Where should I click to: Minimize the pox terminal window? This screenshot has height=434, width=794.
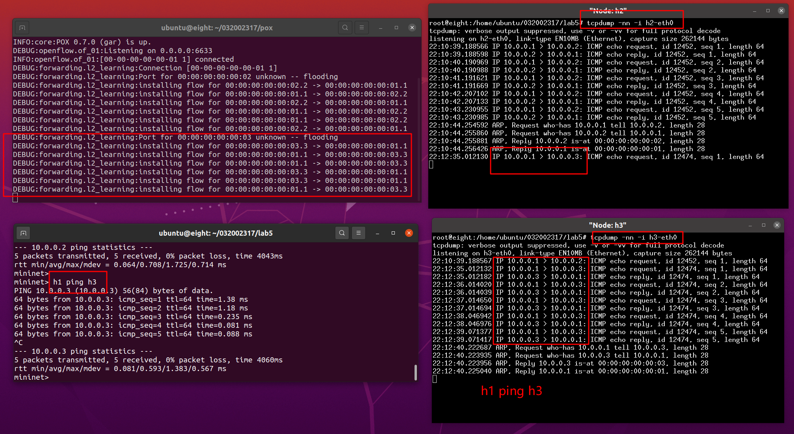point(380,28)
